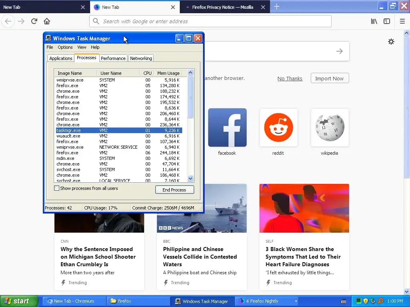Sort processes by CPU column
This screenshot has width=410, height=307.
tap(147, 73)
